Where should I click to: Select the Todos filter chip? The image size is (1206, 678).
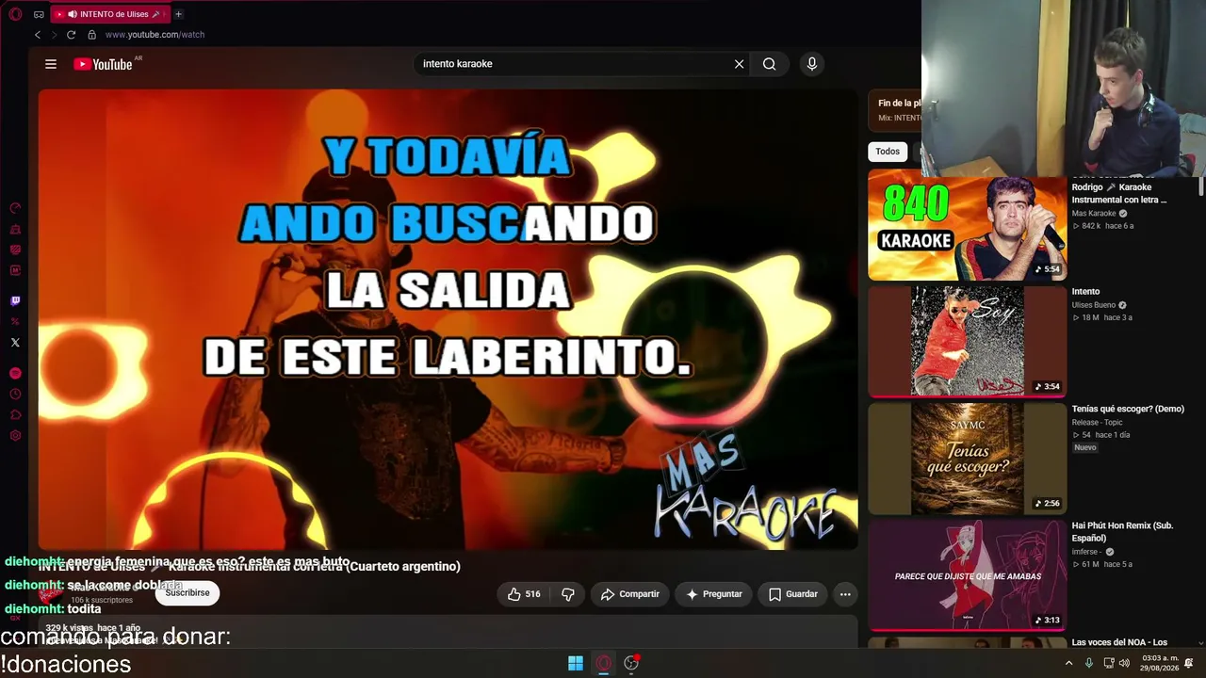[x=888, y=152]
